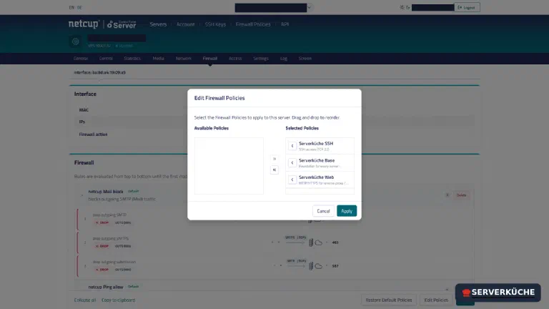Apply the firewall policy selection
This screenshot has height=309, width=549.
click(347, 211)
